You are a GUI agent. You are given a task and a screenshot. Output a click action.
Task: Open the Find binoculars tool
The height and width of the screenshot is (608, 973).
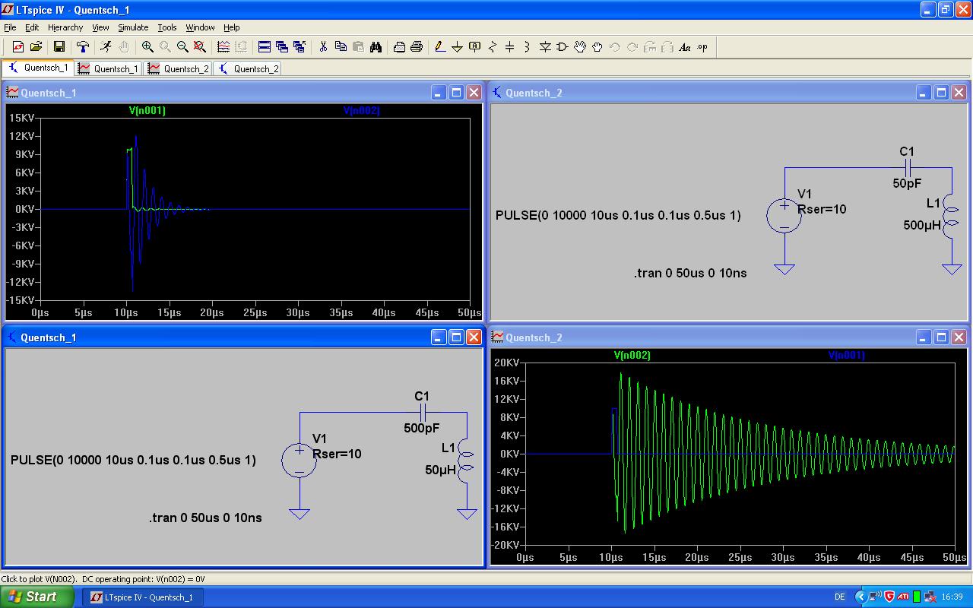coord(376,47)
